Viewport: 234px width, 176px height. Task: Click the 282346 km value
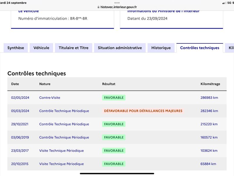(209, 111)
